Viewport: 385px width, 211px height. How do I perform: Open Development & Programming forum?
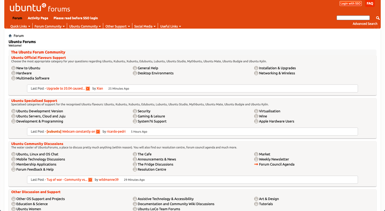40,121
